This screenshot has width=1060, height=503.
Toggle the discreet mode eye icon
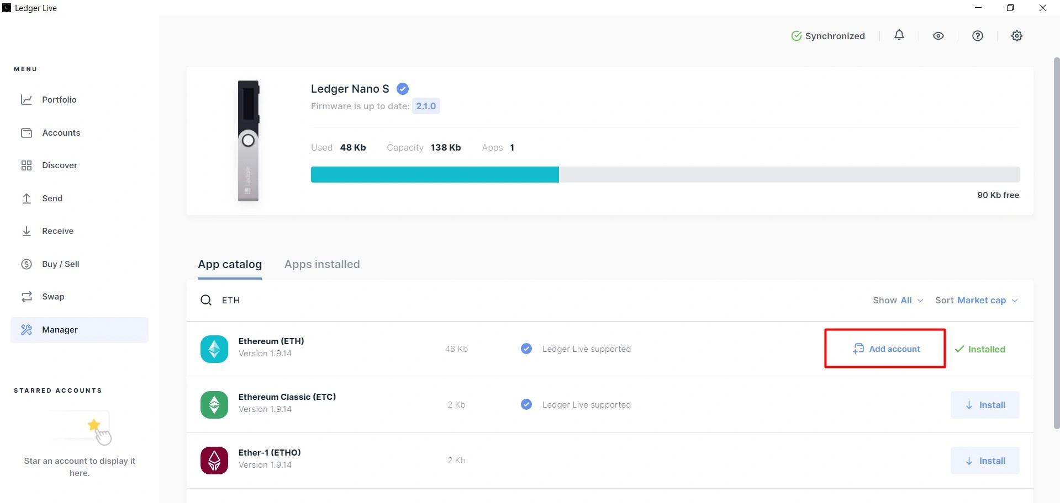pos(938,36)
